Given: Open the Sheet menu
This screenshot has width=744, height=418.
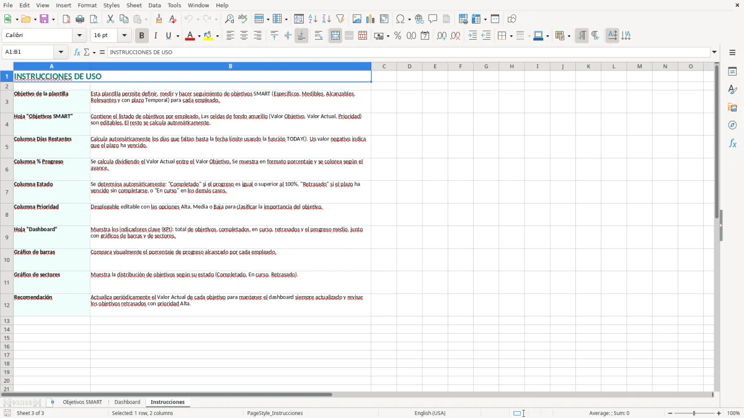Looking at the screenshot, I should coord(134,5).
